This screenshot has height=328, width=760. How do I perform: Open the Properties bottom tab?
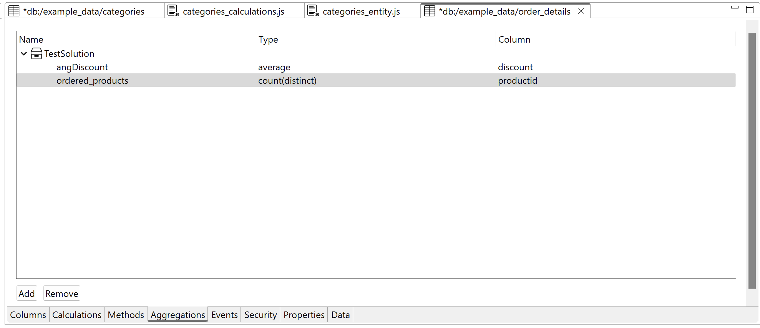pyautogui.click(x=304, y=315)
